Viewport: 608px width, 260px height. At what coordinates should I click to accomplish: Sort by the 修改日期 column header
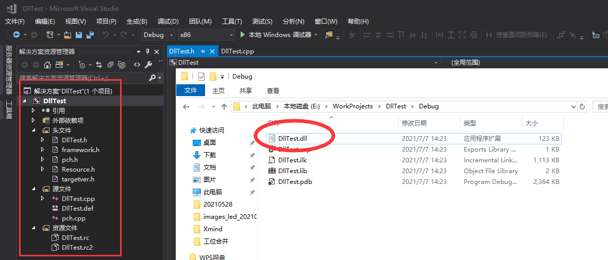[x=414, y=123]
